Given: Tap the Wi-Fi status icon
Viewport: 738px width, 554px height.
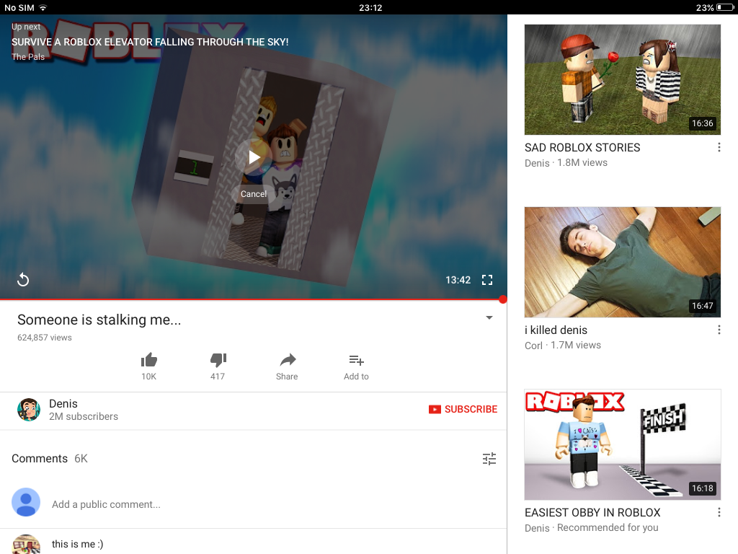Looking at the screenshot, I should (x=43, y=7).
